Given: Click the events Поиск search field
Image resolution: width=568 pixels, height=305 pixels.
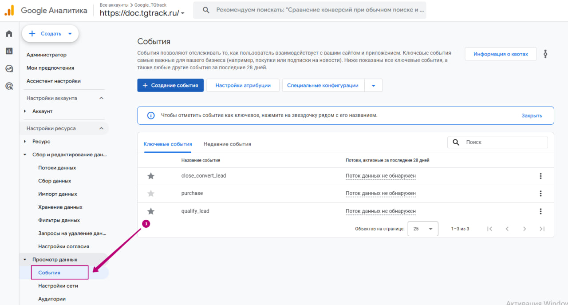Looking at the screenshot, I should 504,142.
